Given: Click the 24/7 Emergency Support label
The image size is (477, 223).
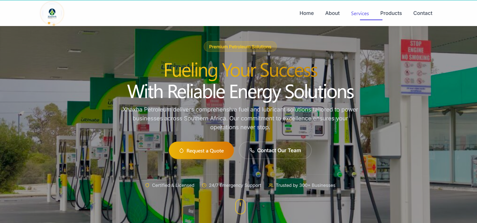Looking at the screenshot, I should click(x=235, y=185).
